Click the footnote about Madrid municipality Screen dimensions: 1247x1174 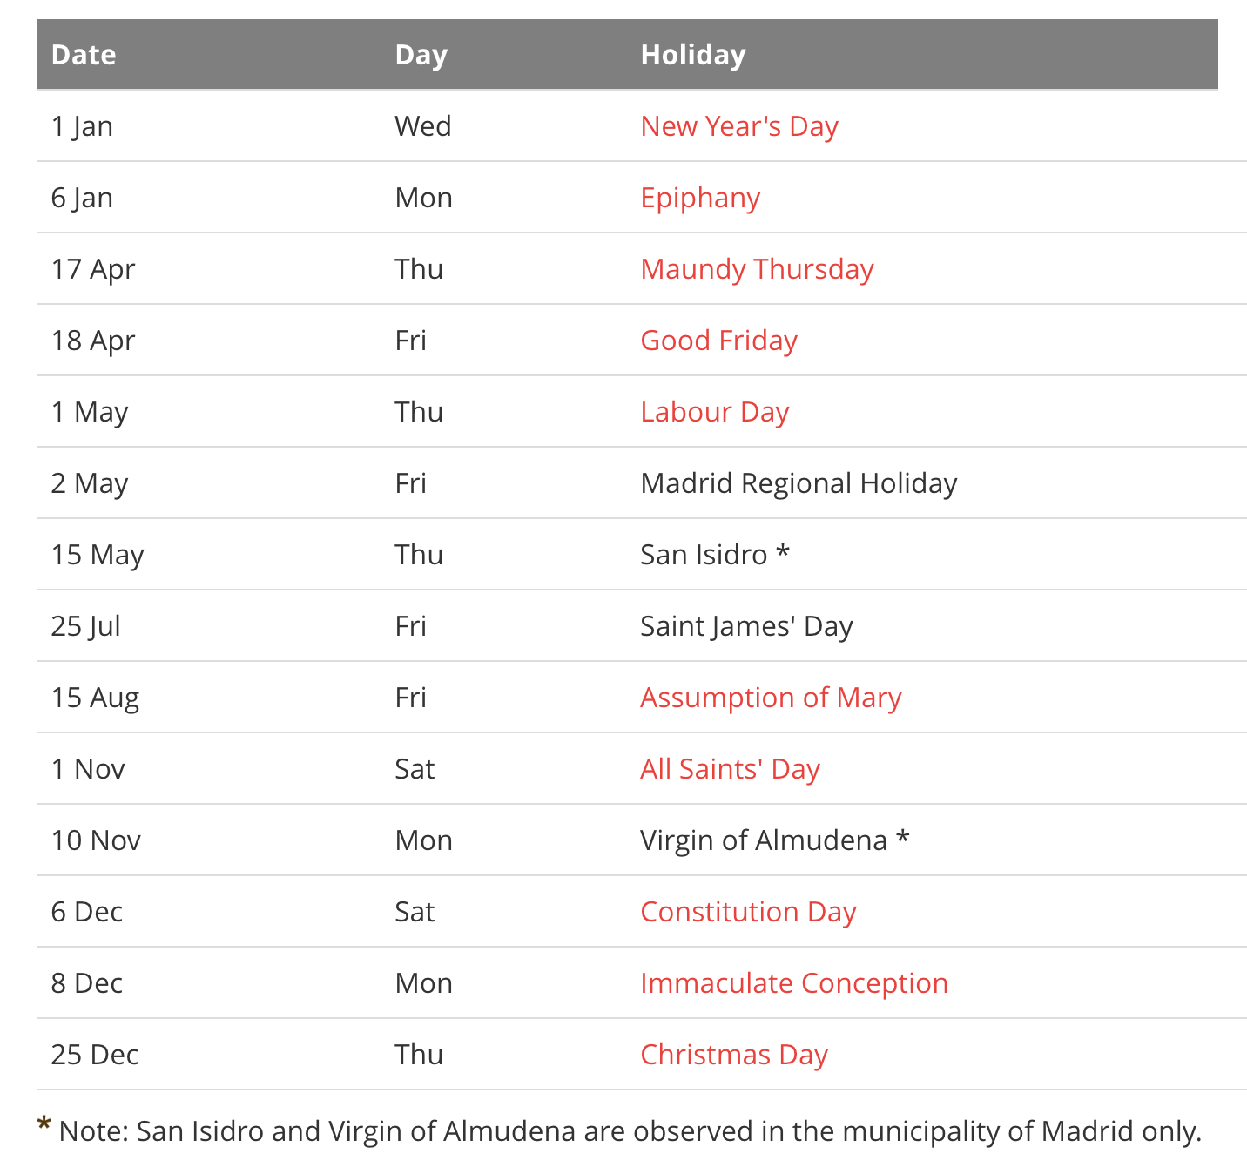click(619, 1130)
